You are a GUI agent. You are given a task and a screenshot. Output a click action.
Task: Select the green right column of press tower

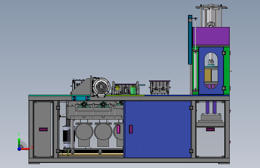tap(226, 71)
